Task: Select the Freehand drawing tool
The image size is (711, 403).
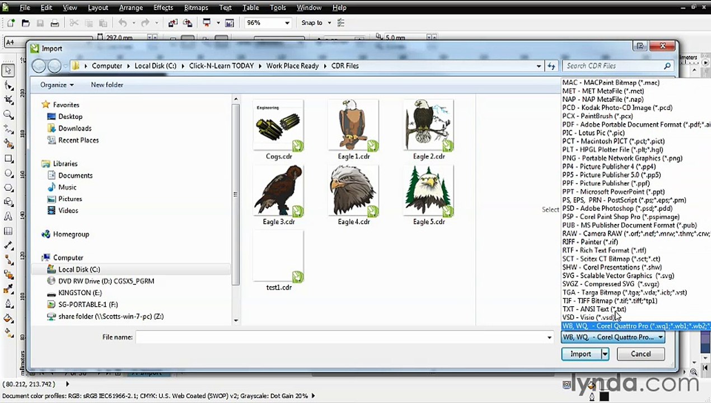Action: click(8, 129)
